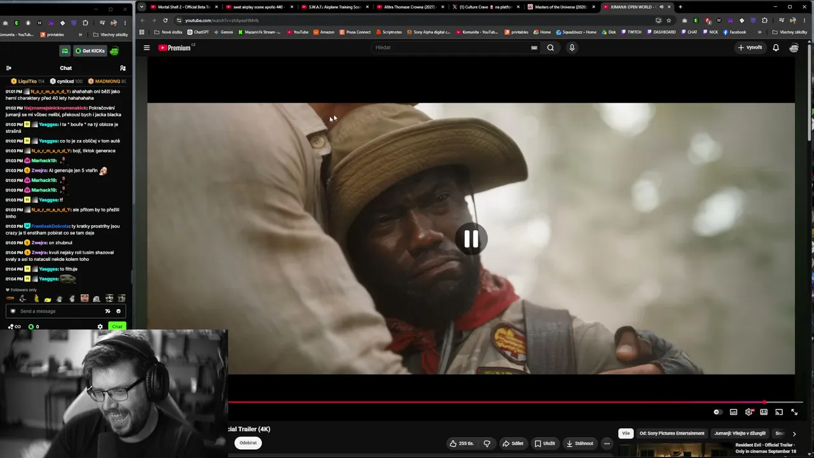Cast the video to another screen
The image size is (814, 458).
click(779, 412)
